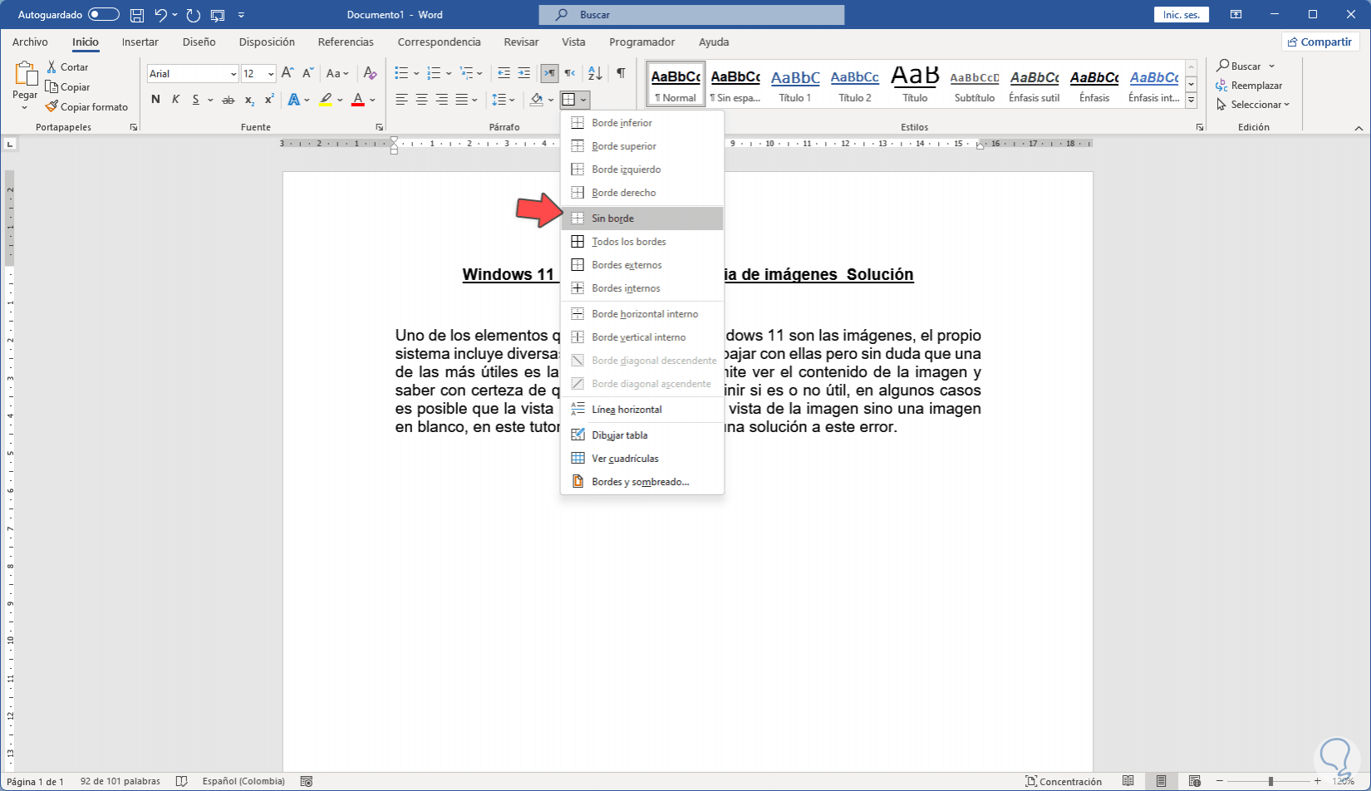Show paragraph marks (pilcrow) icon
Viewport: 1371px width, 791px height.
click(x=621, y=73)
